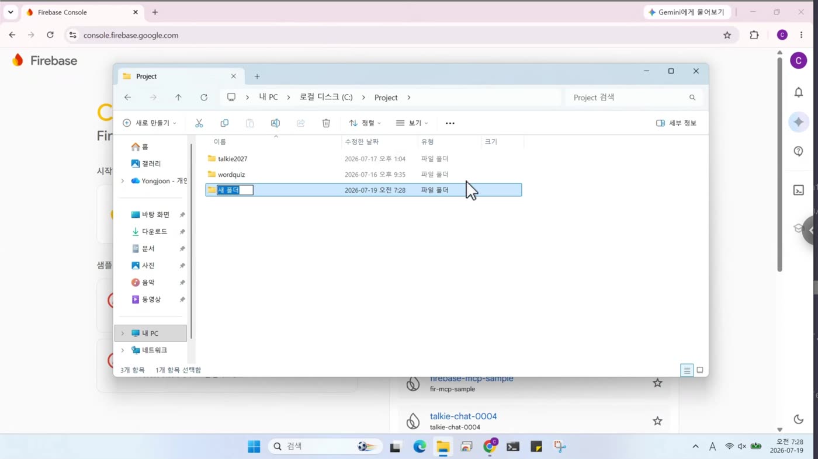
Task: Open Chrome extensions puzzle icon
Action: 754,35
